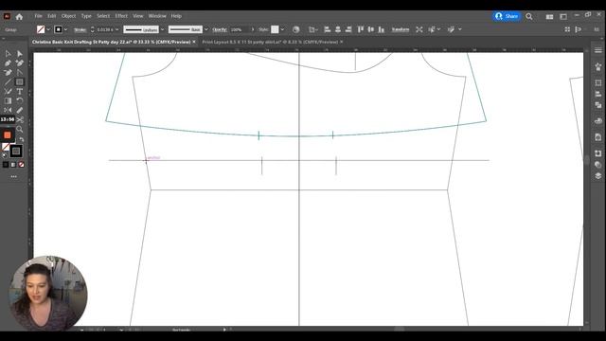Open the Type menu
The image size is (606, 341).
pos(86,16)
